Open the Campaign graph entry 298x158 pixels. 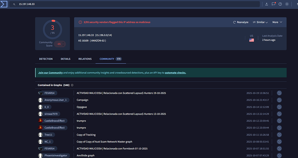pyautogui.click(x=82, y=100)
